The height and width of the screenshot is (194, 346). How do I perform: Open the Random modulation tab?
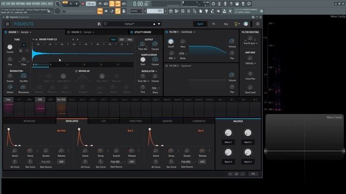(167, 121)
